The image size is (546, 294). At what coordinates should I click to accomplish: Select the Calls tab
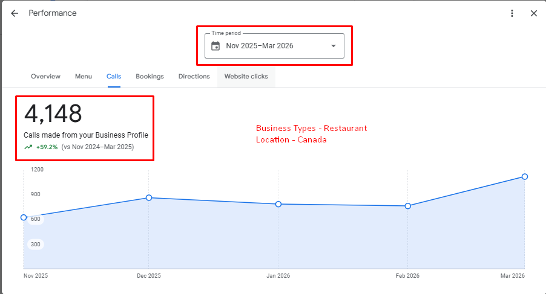click(x=114, y=77)
